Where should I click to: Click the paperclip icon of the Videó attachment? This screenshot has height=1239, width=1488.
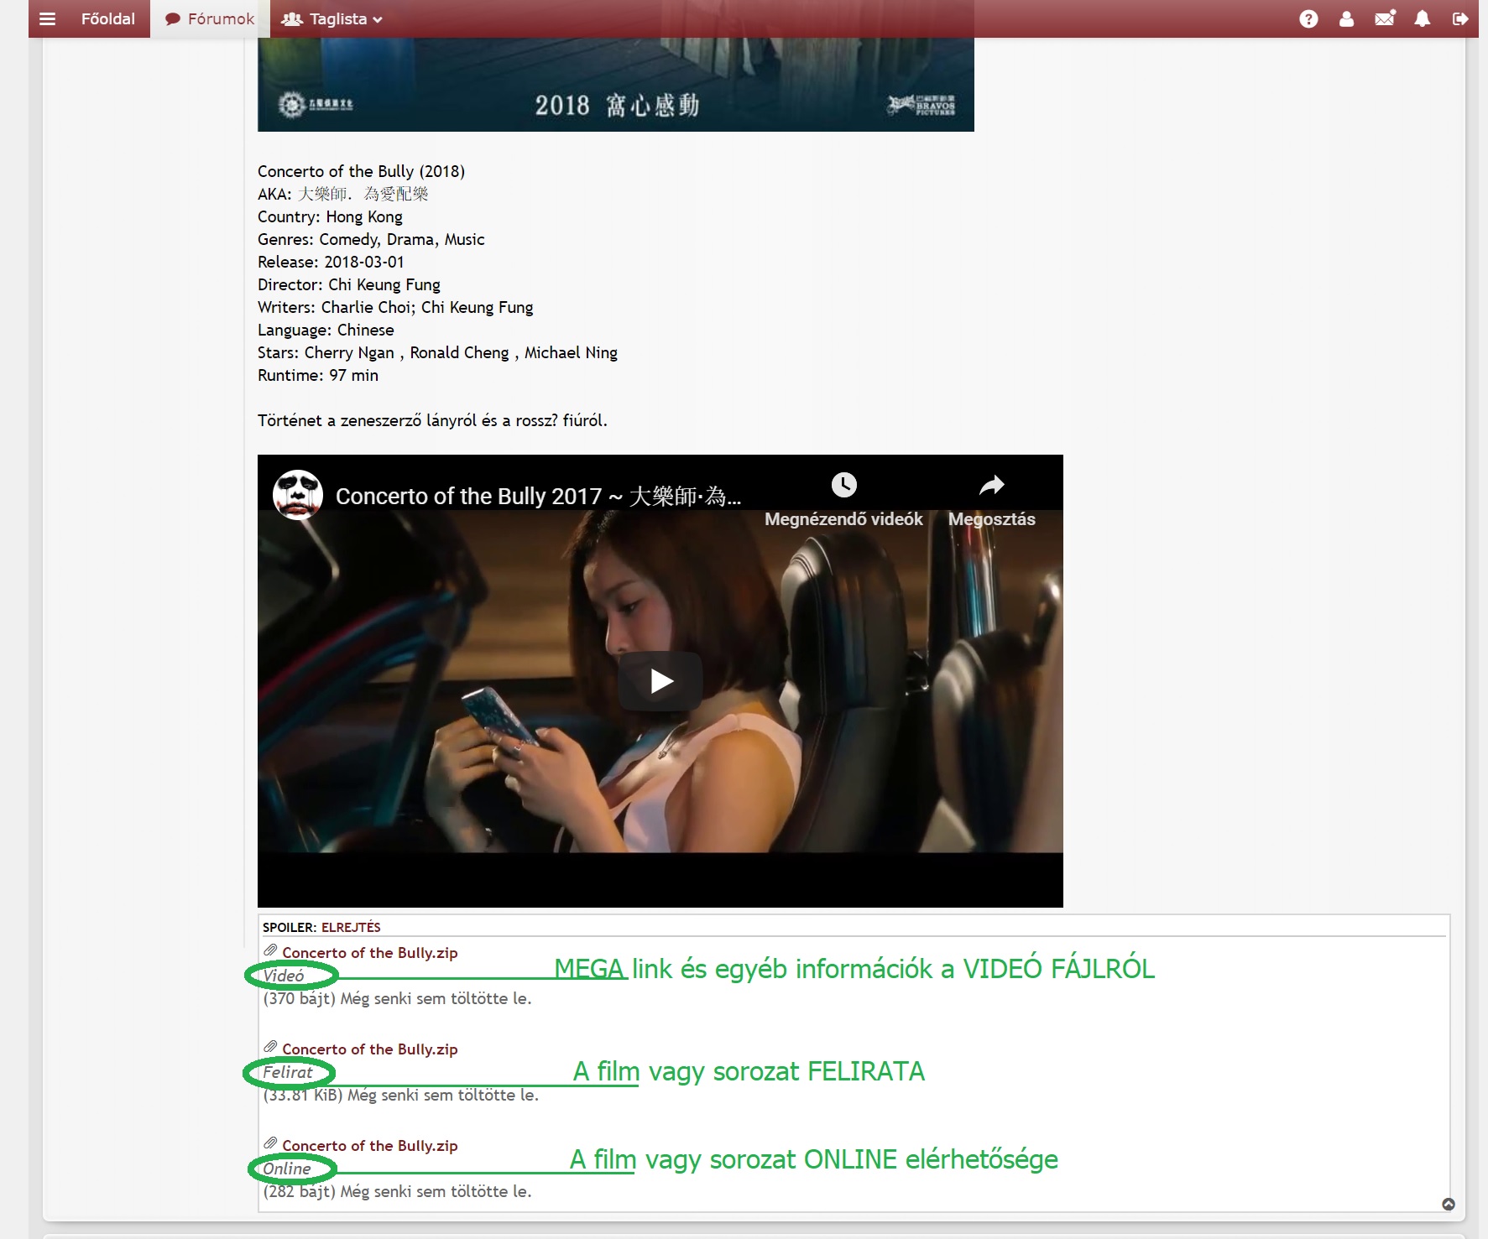(x=270, y=951)
